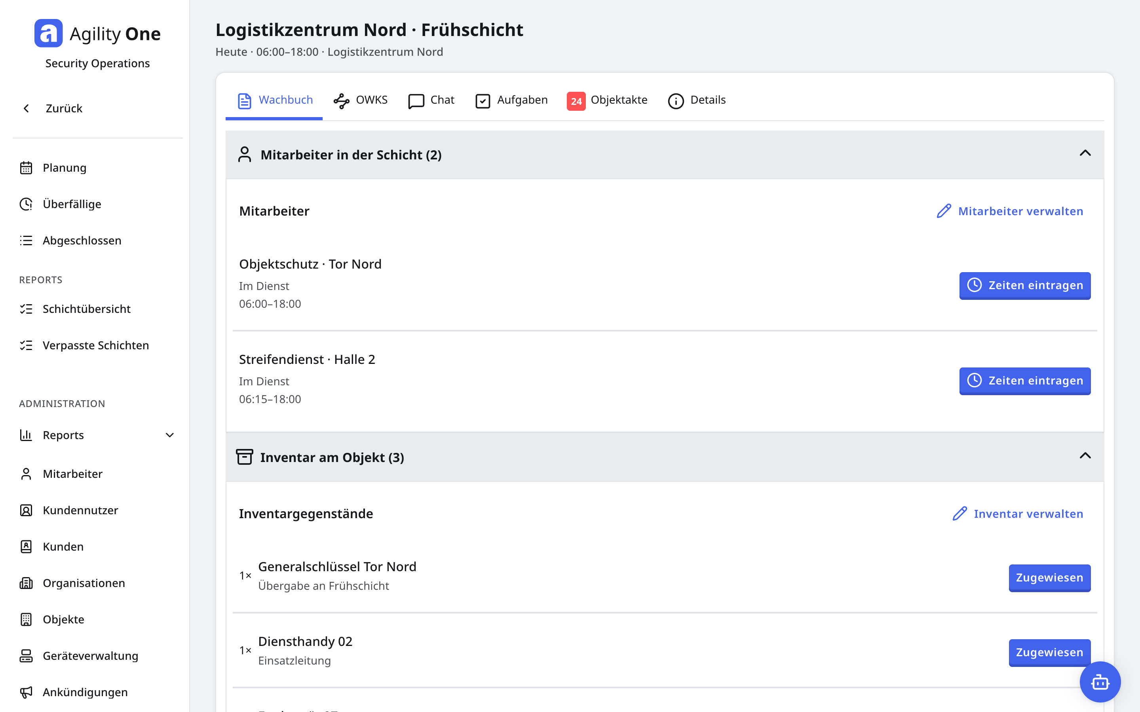Click the Generalschlüssel Tor Nord item name
The width and height of the screenshot is (1140, 712).
click(337, 566)
